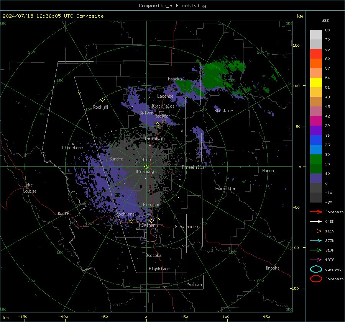Select the yellow radar-site diamond under Olds
The height and width of the screenshot is (322, 345).
[x=146, y=167]
